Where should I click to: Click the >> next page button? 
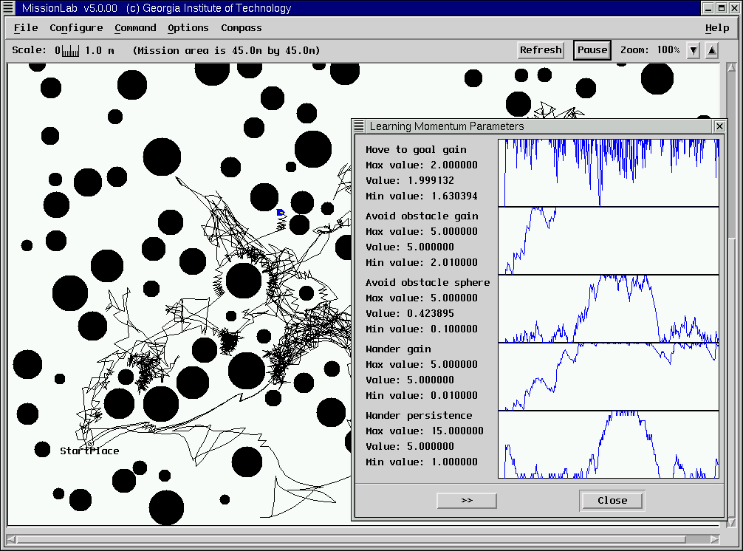(467, 500)
